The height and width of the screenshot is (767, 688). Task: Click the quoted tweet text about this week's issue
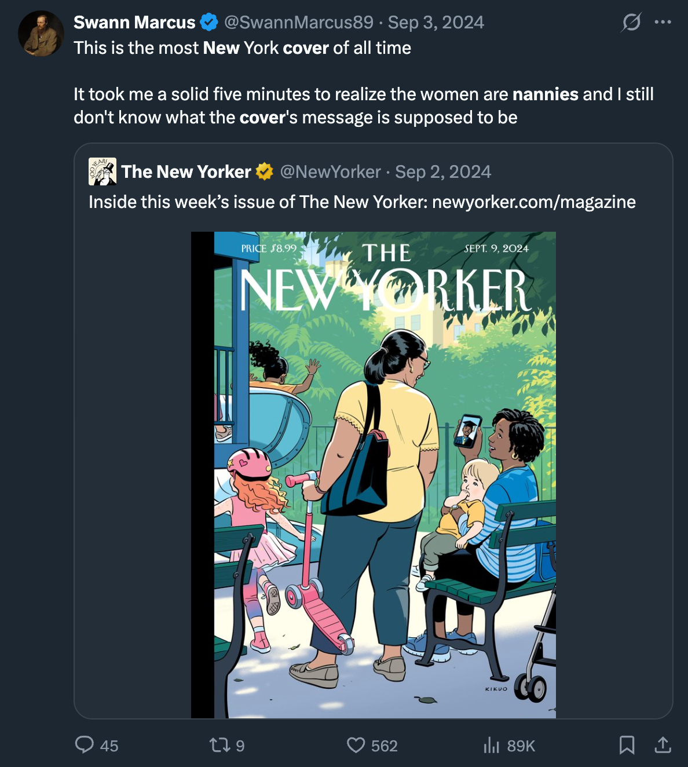coord(362,202)
